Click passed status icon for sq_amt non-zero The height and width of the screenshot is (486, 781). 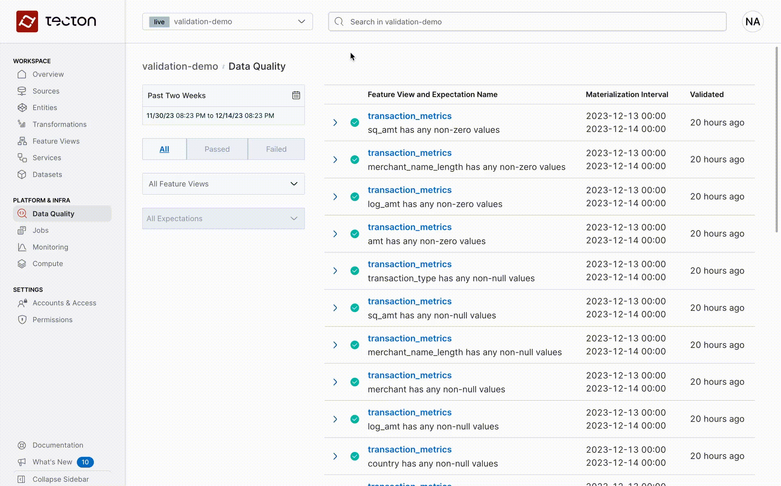pos(355,122)
